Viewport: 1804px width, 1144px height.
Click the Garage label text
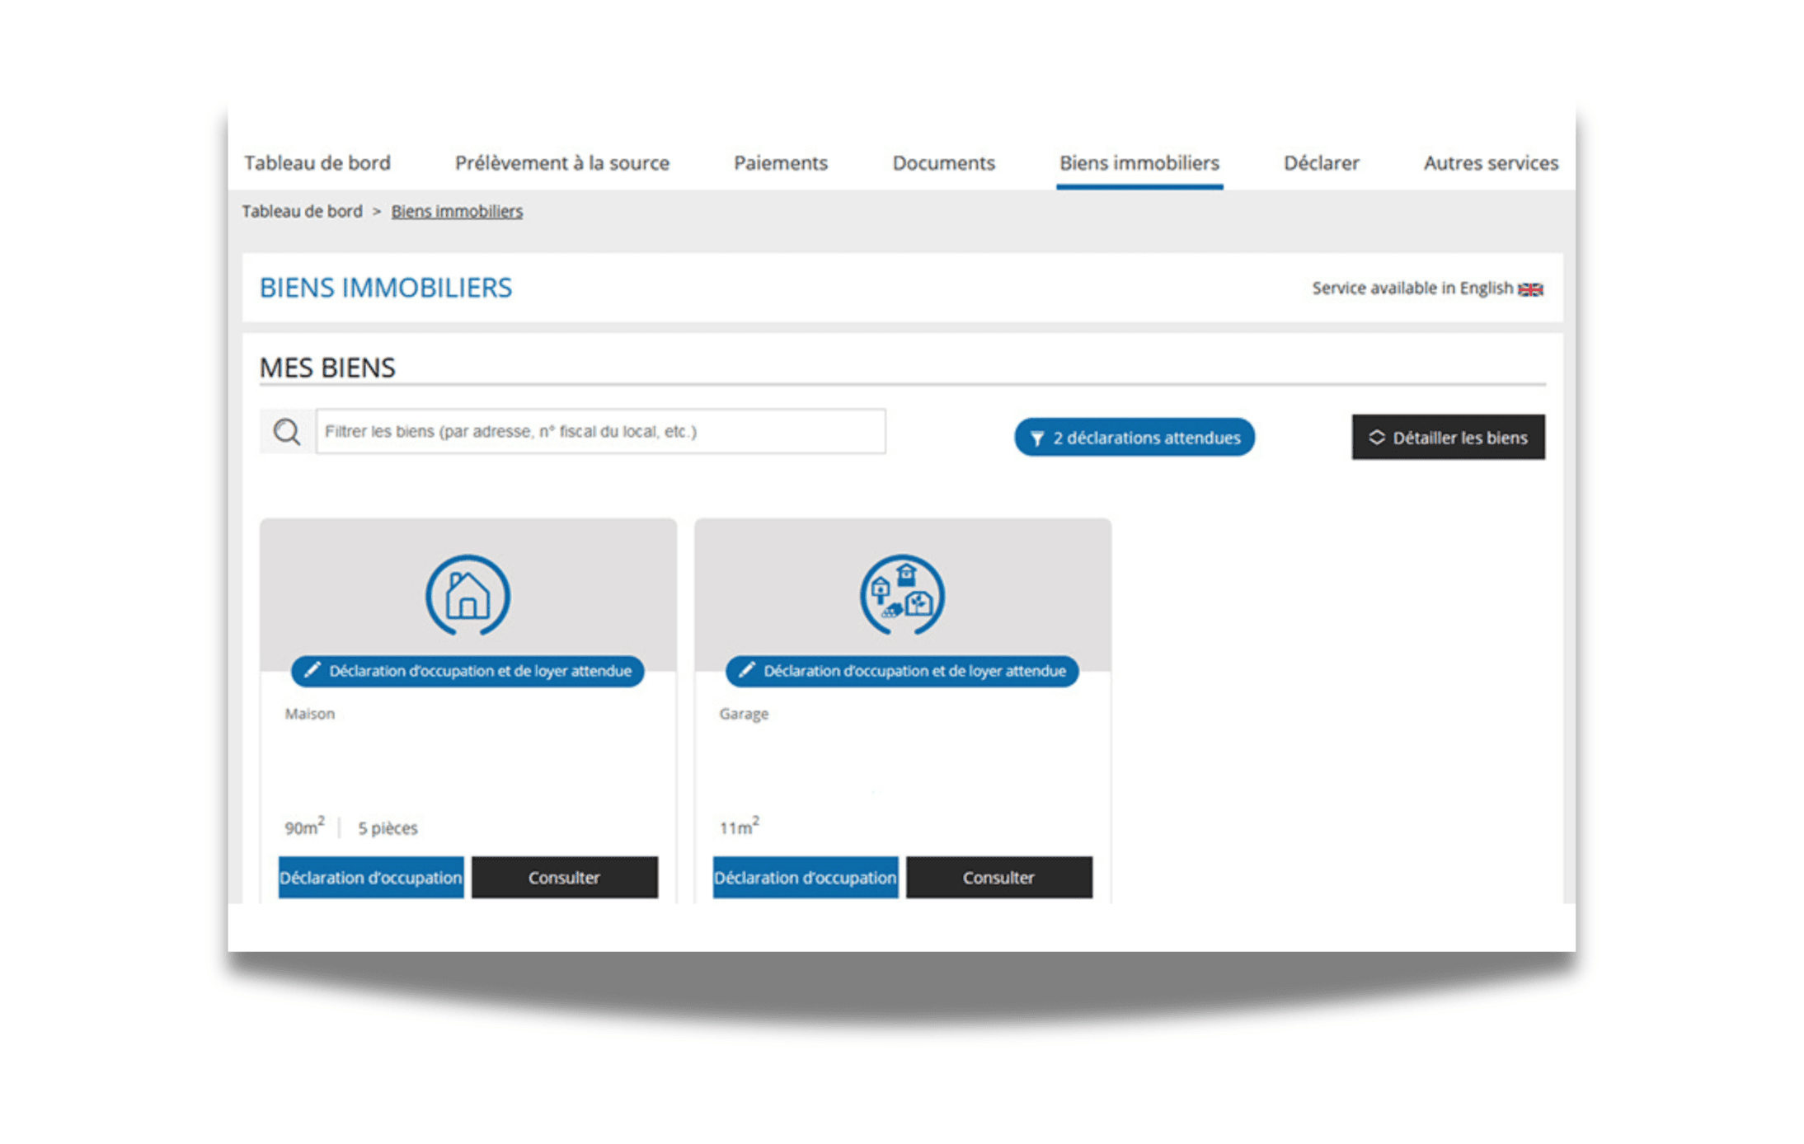coord(744,714)
